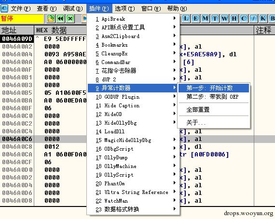
Task: Open Threads T icon
Action: (215, 18)
